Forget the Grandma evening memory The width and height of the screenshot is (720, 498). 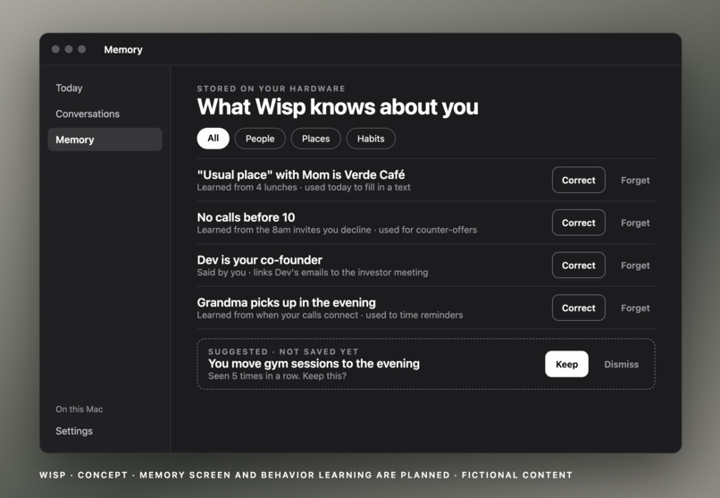click(635, 308)
